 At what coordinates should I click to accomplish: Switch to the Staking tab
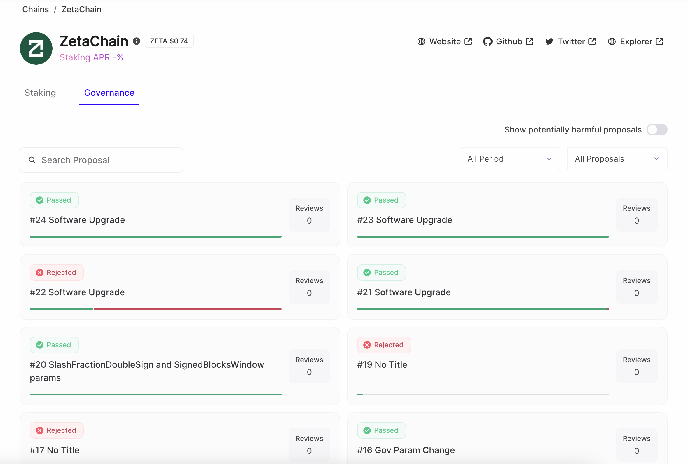pyautogui.click(x=40, y=93)
